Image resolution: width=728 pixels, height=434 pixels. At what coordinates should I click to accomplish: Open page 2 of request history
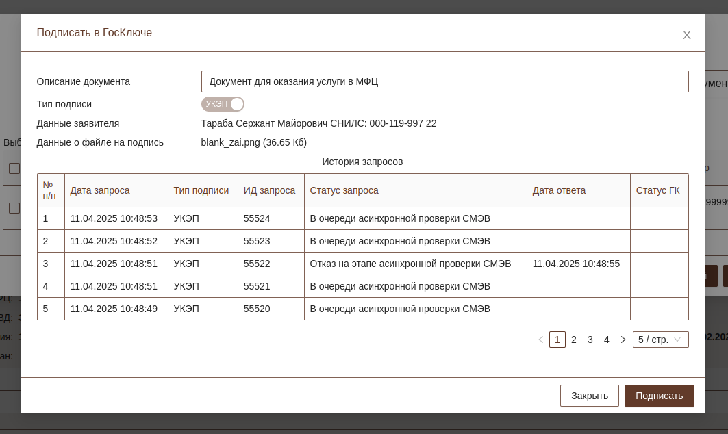coord(574,340)
